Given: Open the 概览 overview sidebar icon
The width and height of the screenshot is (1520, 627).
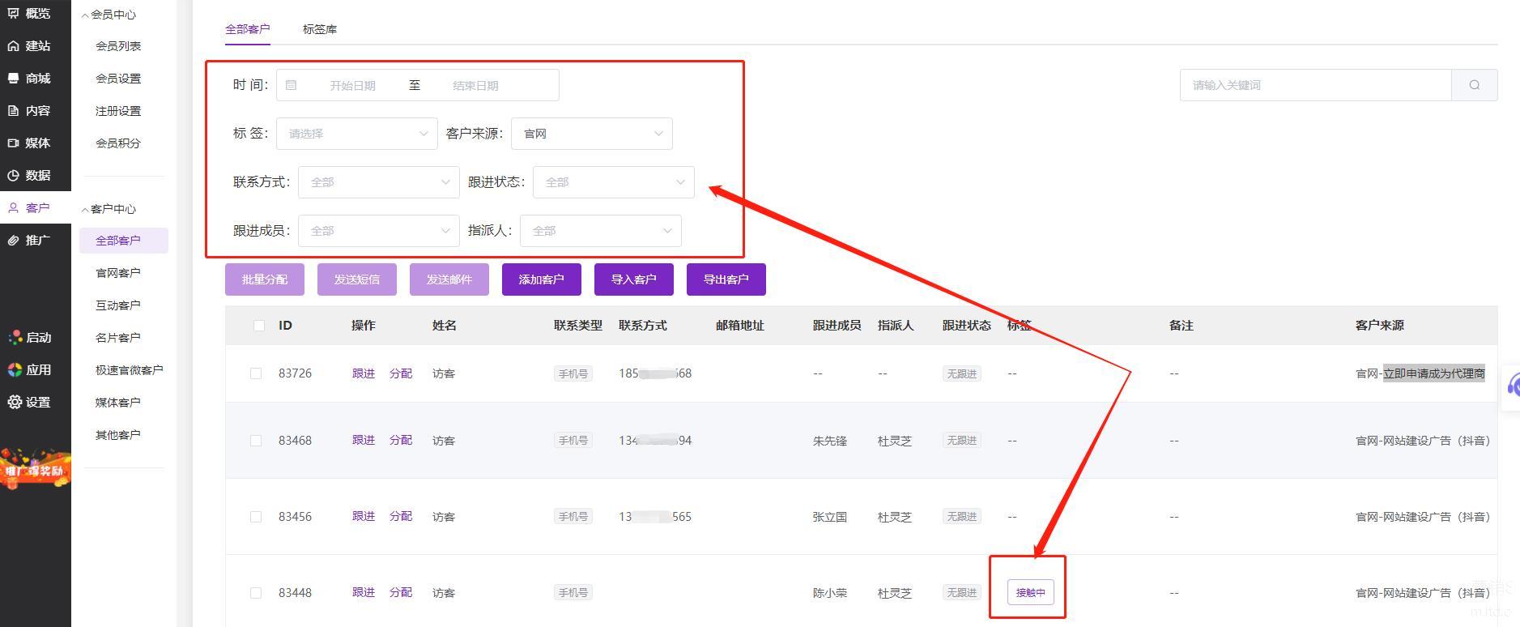Looking at the screenshot, I should coord(14,13).
